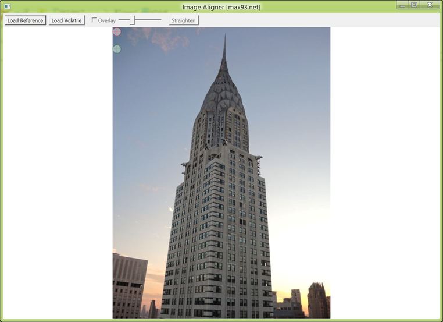Screen dimensions: 443x322
Task: Click the overlay opacity slider thumb
Action: click(133, 20)
